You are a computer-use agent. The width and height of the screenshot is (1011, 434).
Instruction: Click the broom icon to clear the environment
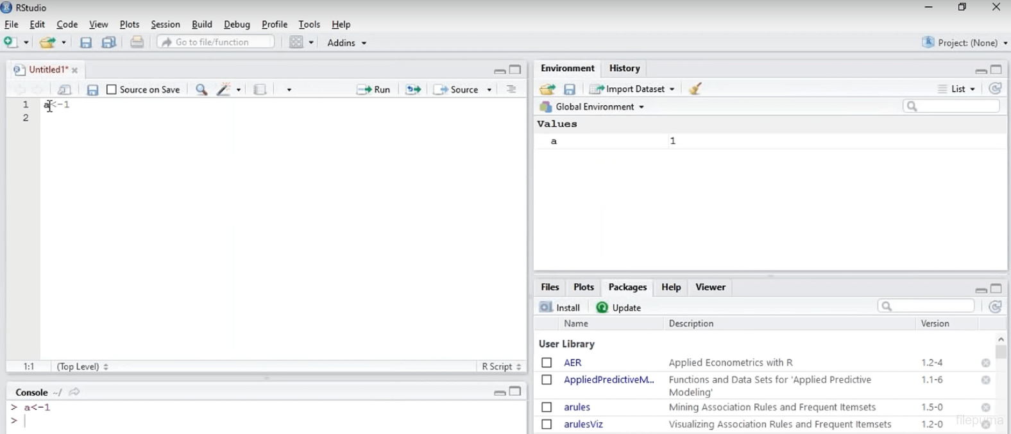(x=695, y=89)
